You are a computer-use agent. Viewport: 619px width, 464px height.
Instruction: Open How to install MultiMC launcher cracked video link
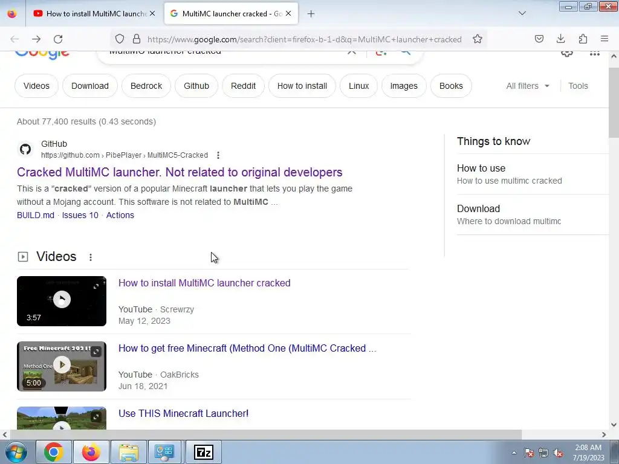(x=204, y=283)
